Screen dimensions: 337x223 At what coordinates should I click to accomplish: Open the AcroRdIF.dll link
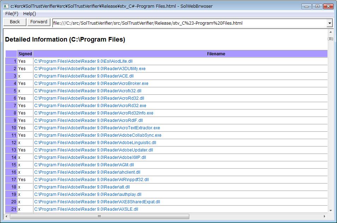pyautogui.click(x=88, y=120)
